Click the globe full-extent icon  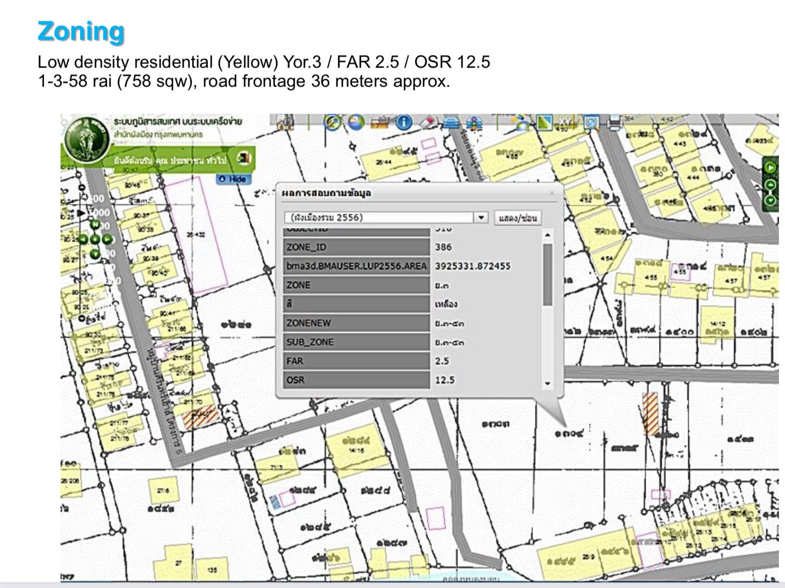[356, 123]
